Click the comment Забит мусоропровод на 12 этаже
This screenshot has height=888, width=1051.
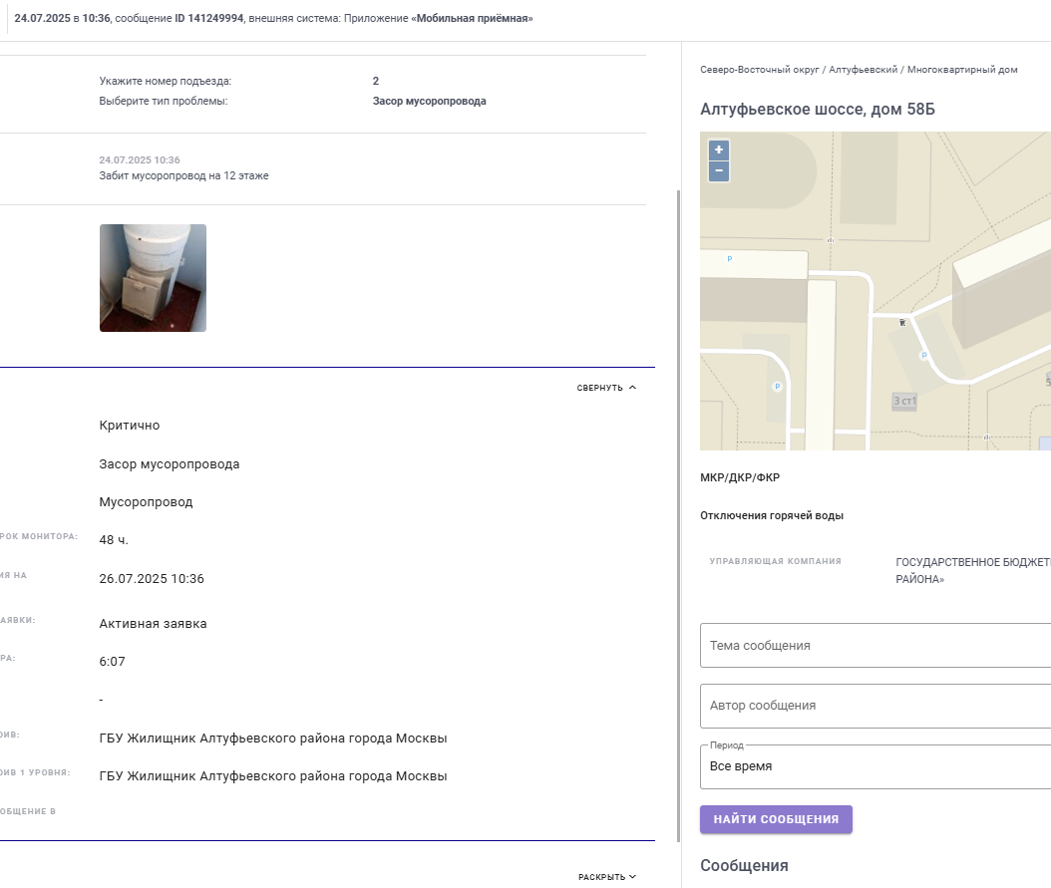tap(183, 175)
